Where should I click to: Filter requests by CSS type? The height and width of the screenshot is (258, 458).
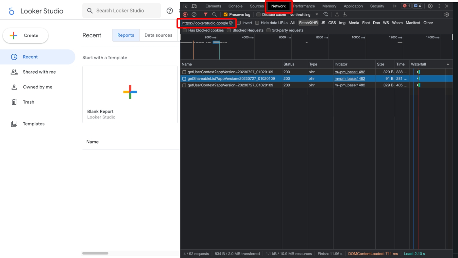(332, 23)
